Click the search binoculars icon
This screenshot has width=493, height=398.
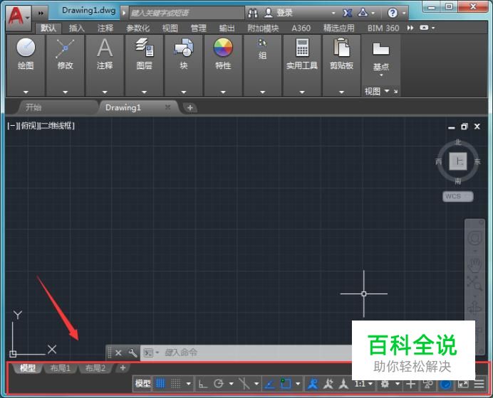[253, 13]
